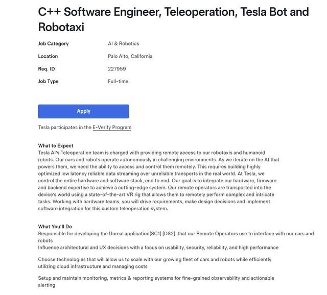This screenshot has height=295, width=327.
Task: Click the Job Type label
Action: pos(48,81)
